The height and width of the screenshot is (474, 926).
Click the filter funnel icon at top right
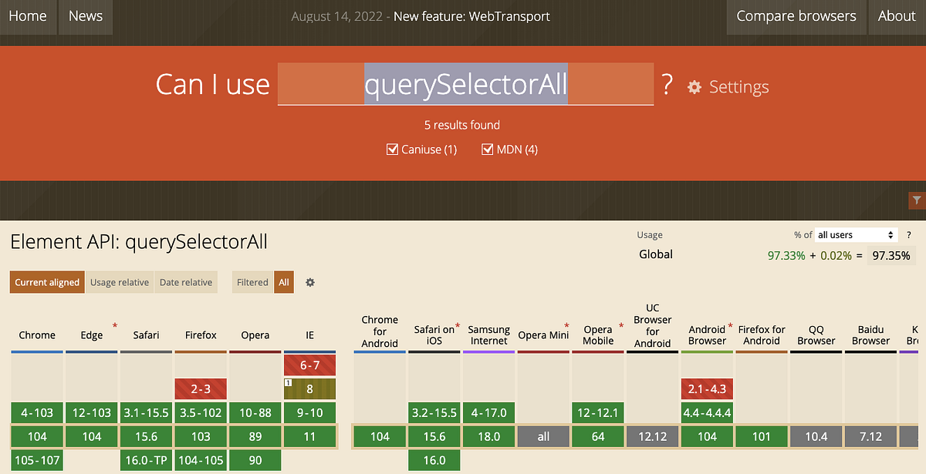point(918,200)
